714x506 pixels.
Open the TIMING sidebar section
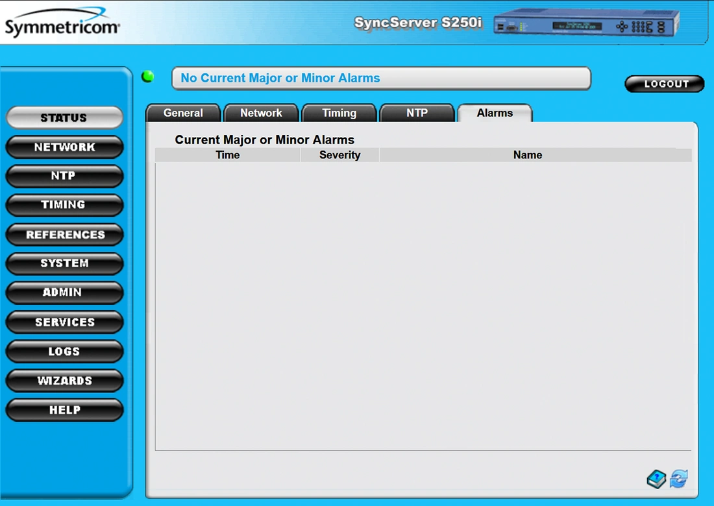pos(65,205)
